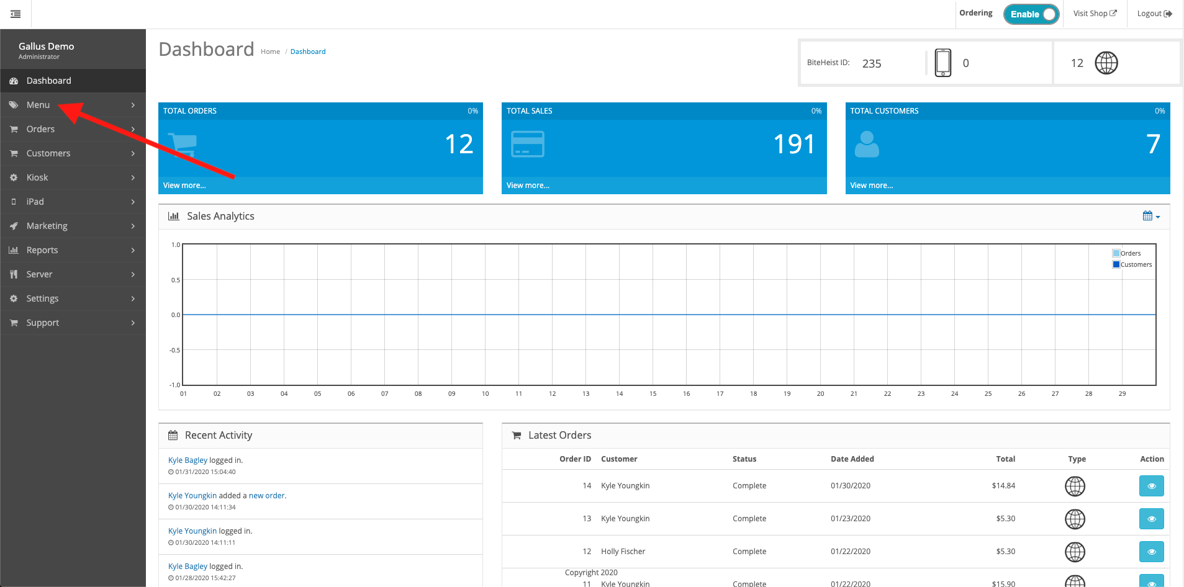Click Kyle Youngkin in new order activity

coord(192,496)
